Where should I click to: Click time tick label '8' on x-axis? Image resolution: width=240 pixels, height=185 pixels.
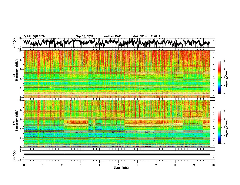175,165
